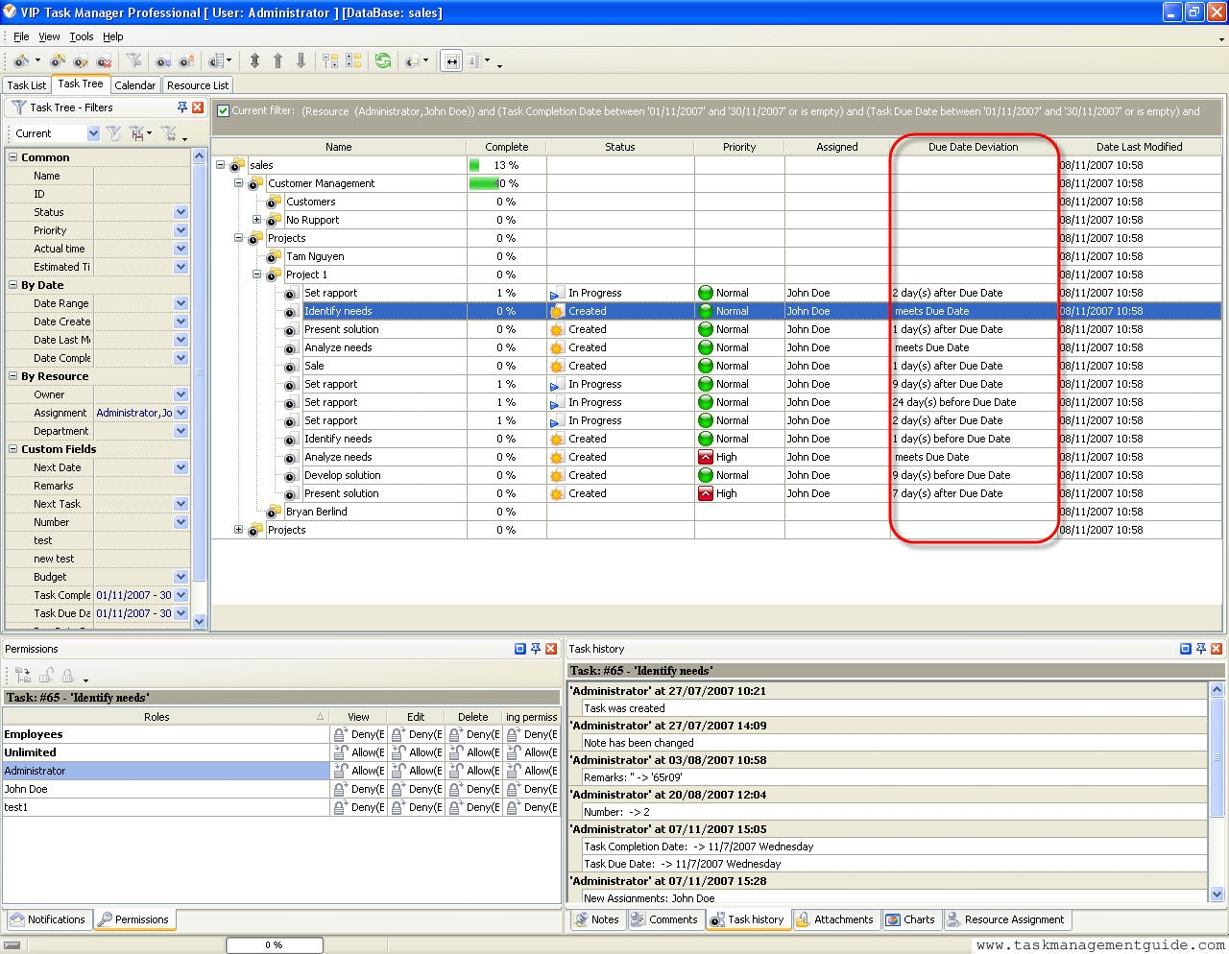Switch to the Resource List tab

tap(198, 85)
